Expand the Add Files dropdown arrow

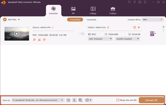click(x=19, y=20)
